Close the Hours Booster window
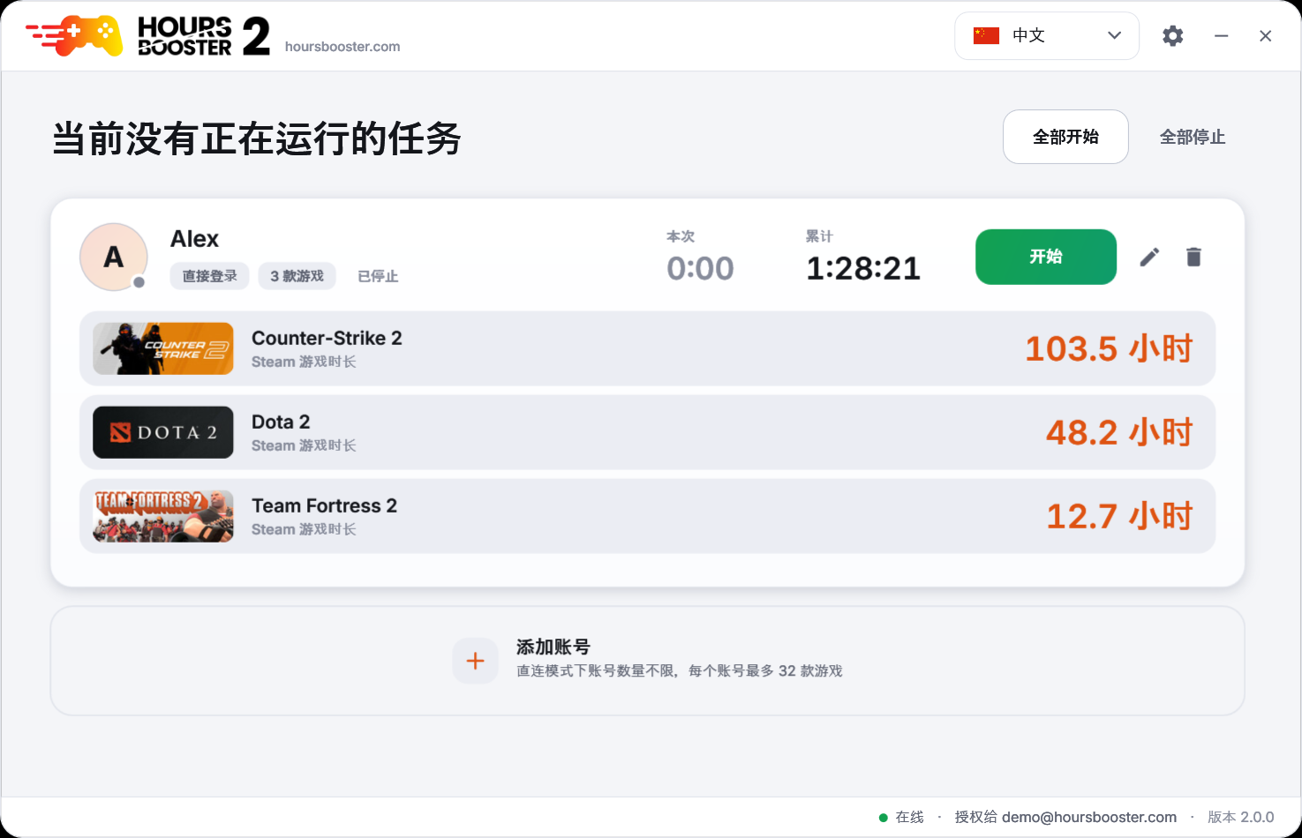1302x838 pixels. coord(1265,36)
